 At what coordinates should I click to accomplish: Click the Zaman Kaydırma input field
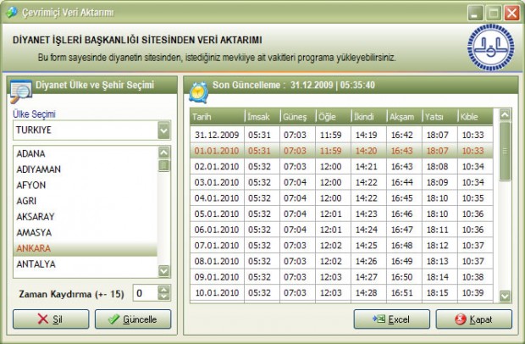(x=146, y=293)
